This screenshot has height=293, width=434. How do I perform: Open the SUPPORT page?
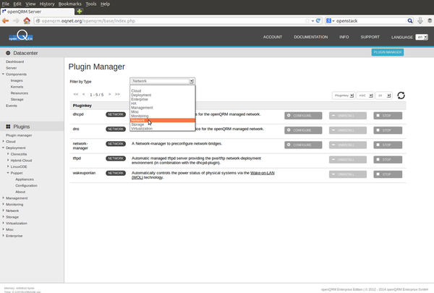click(370, 37)
